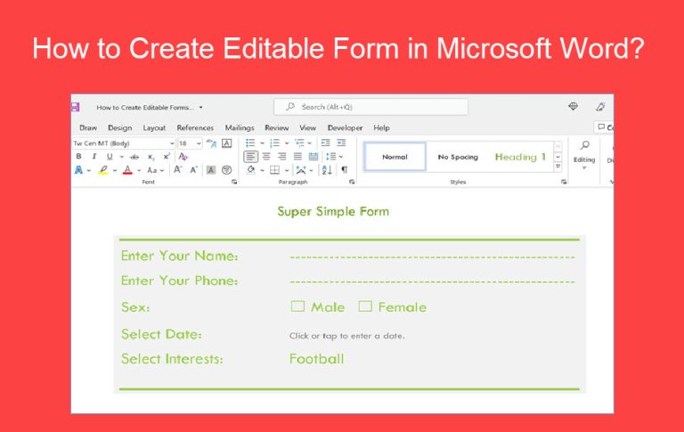Check the Male checkbox
684x432 pixels.
click(297, 306)
